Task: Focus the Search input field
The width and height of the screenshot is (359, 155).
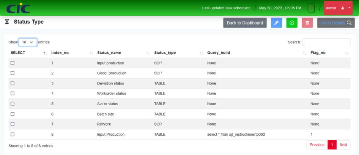Action: pyautogui.click(x=326, y=42)
